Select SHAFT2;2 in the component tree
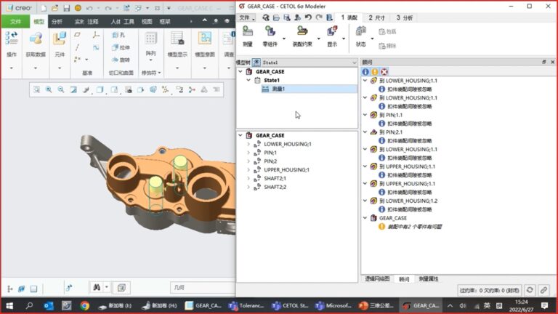The image size is (558, 314). tap(275, 187)
